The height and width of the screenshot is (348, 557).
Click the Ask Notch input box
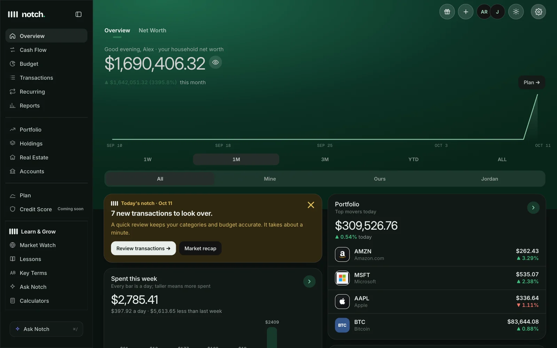[x=46, y=329]
